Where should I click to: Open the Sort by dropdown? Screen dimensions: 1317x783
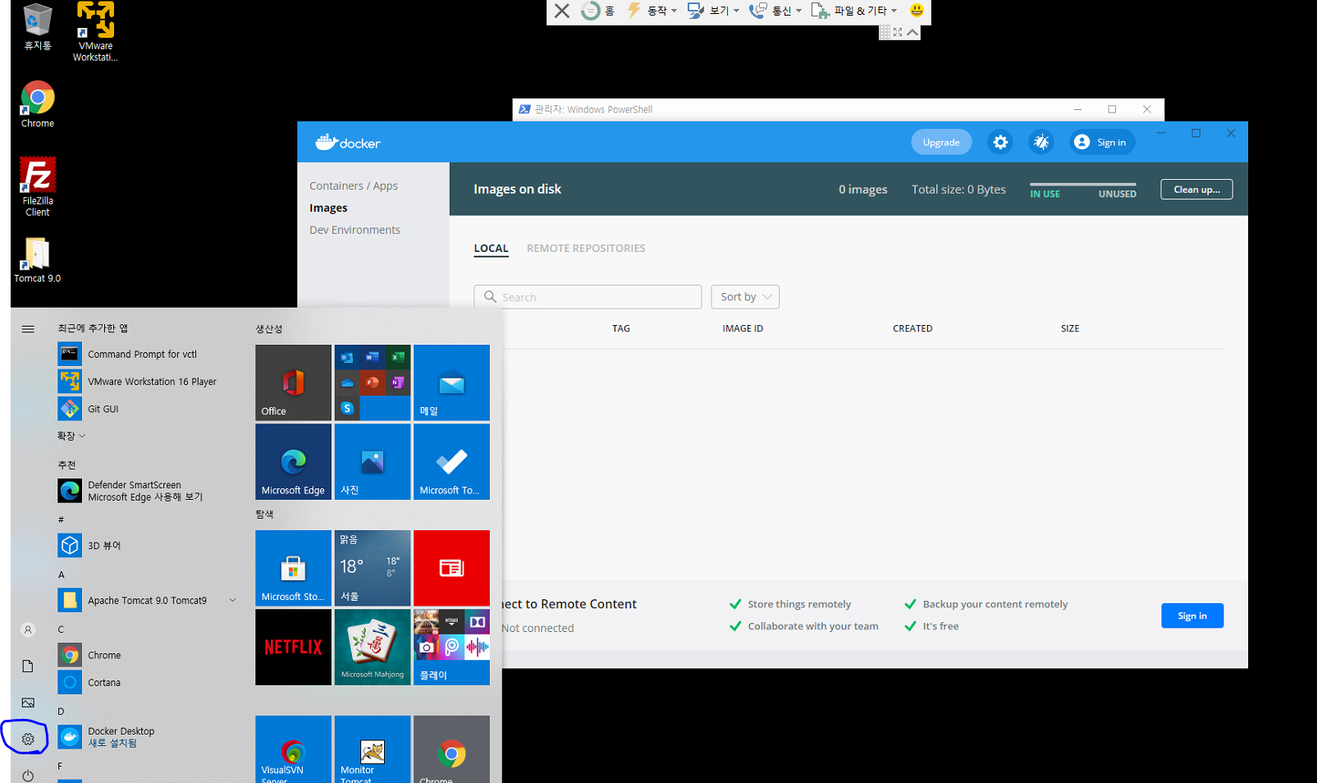coord(745,296)
